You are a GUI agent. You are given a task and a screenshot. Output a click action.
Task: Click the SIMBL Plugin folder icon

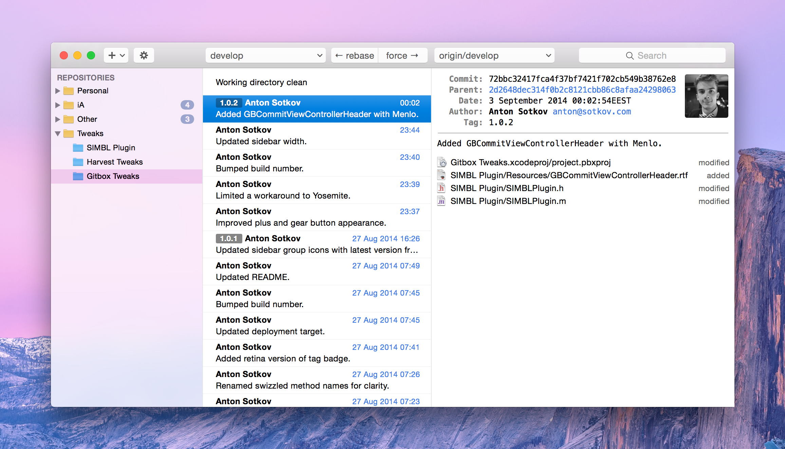click(78, 148)
